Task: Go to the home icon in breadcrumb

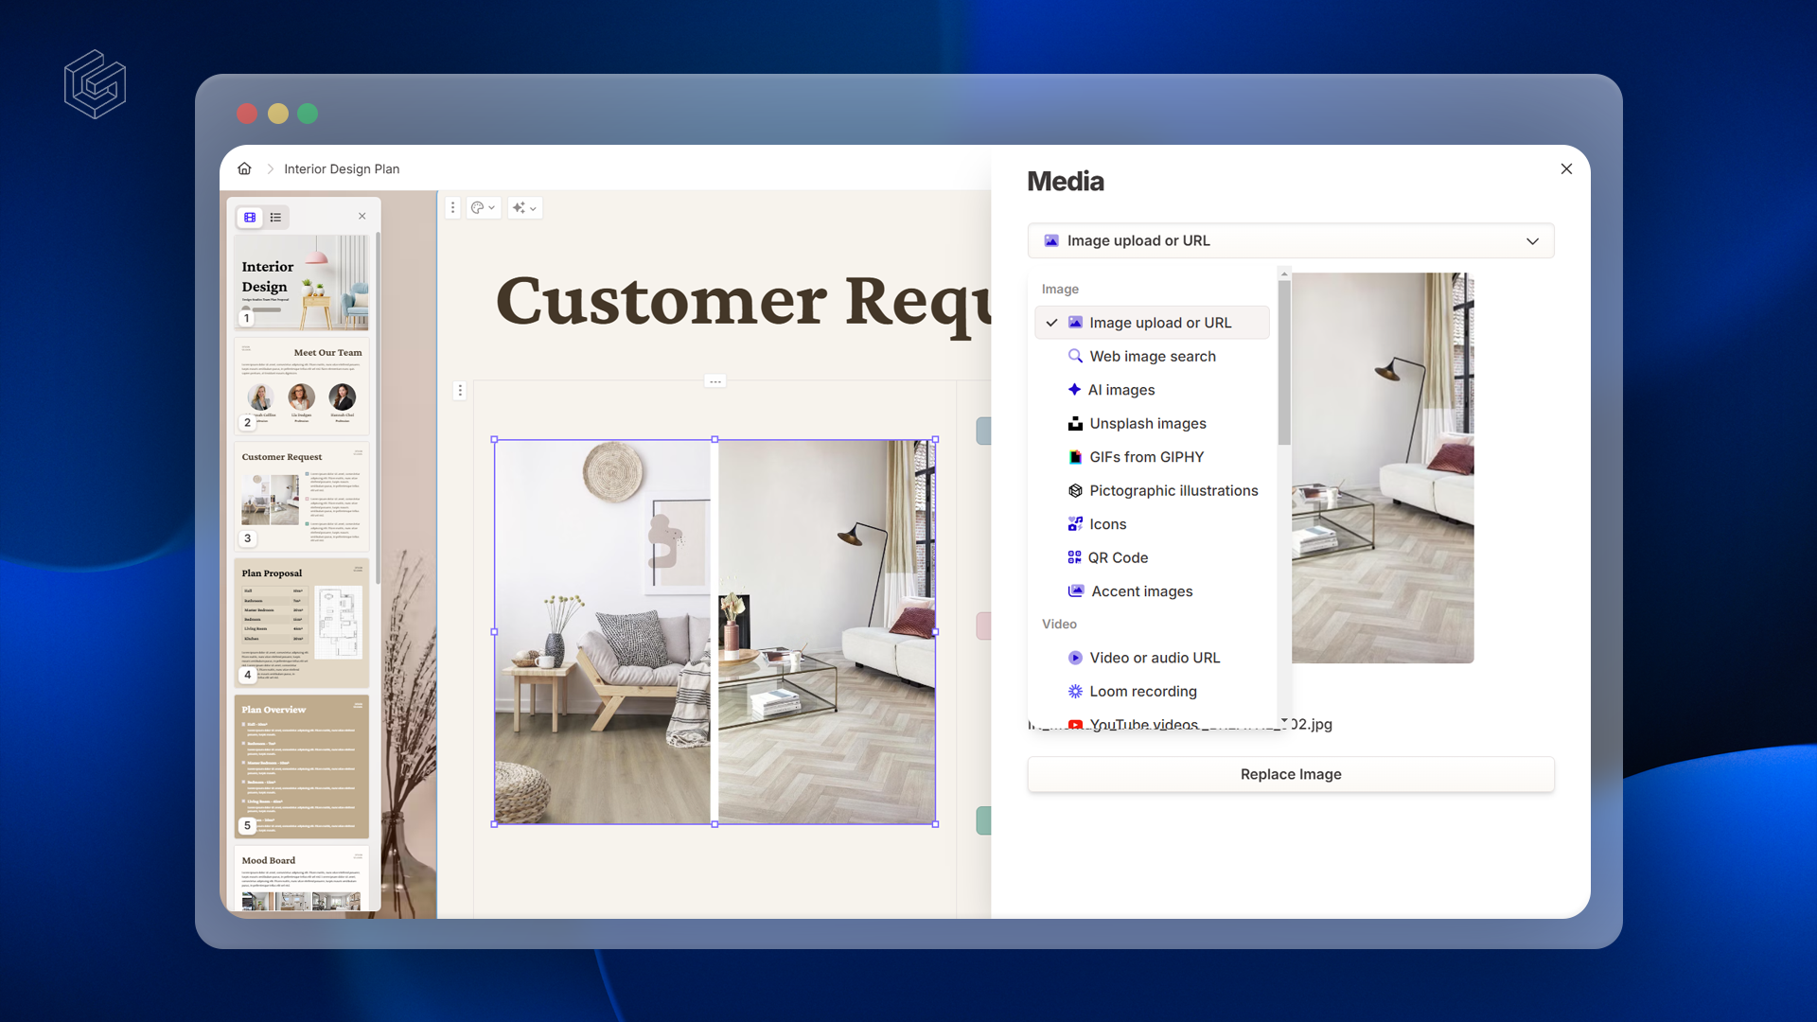Action: pyautogui.click(x=244, y=168)
